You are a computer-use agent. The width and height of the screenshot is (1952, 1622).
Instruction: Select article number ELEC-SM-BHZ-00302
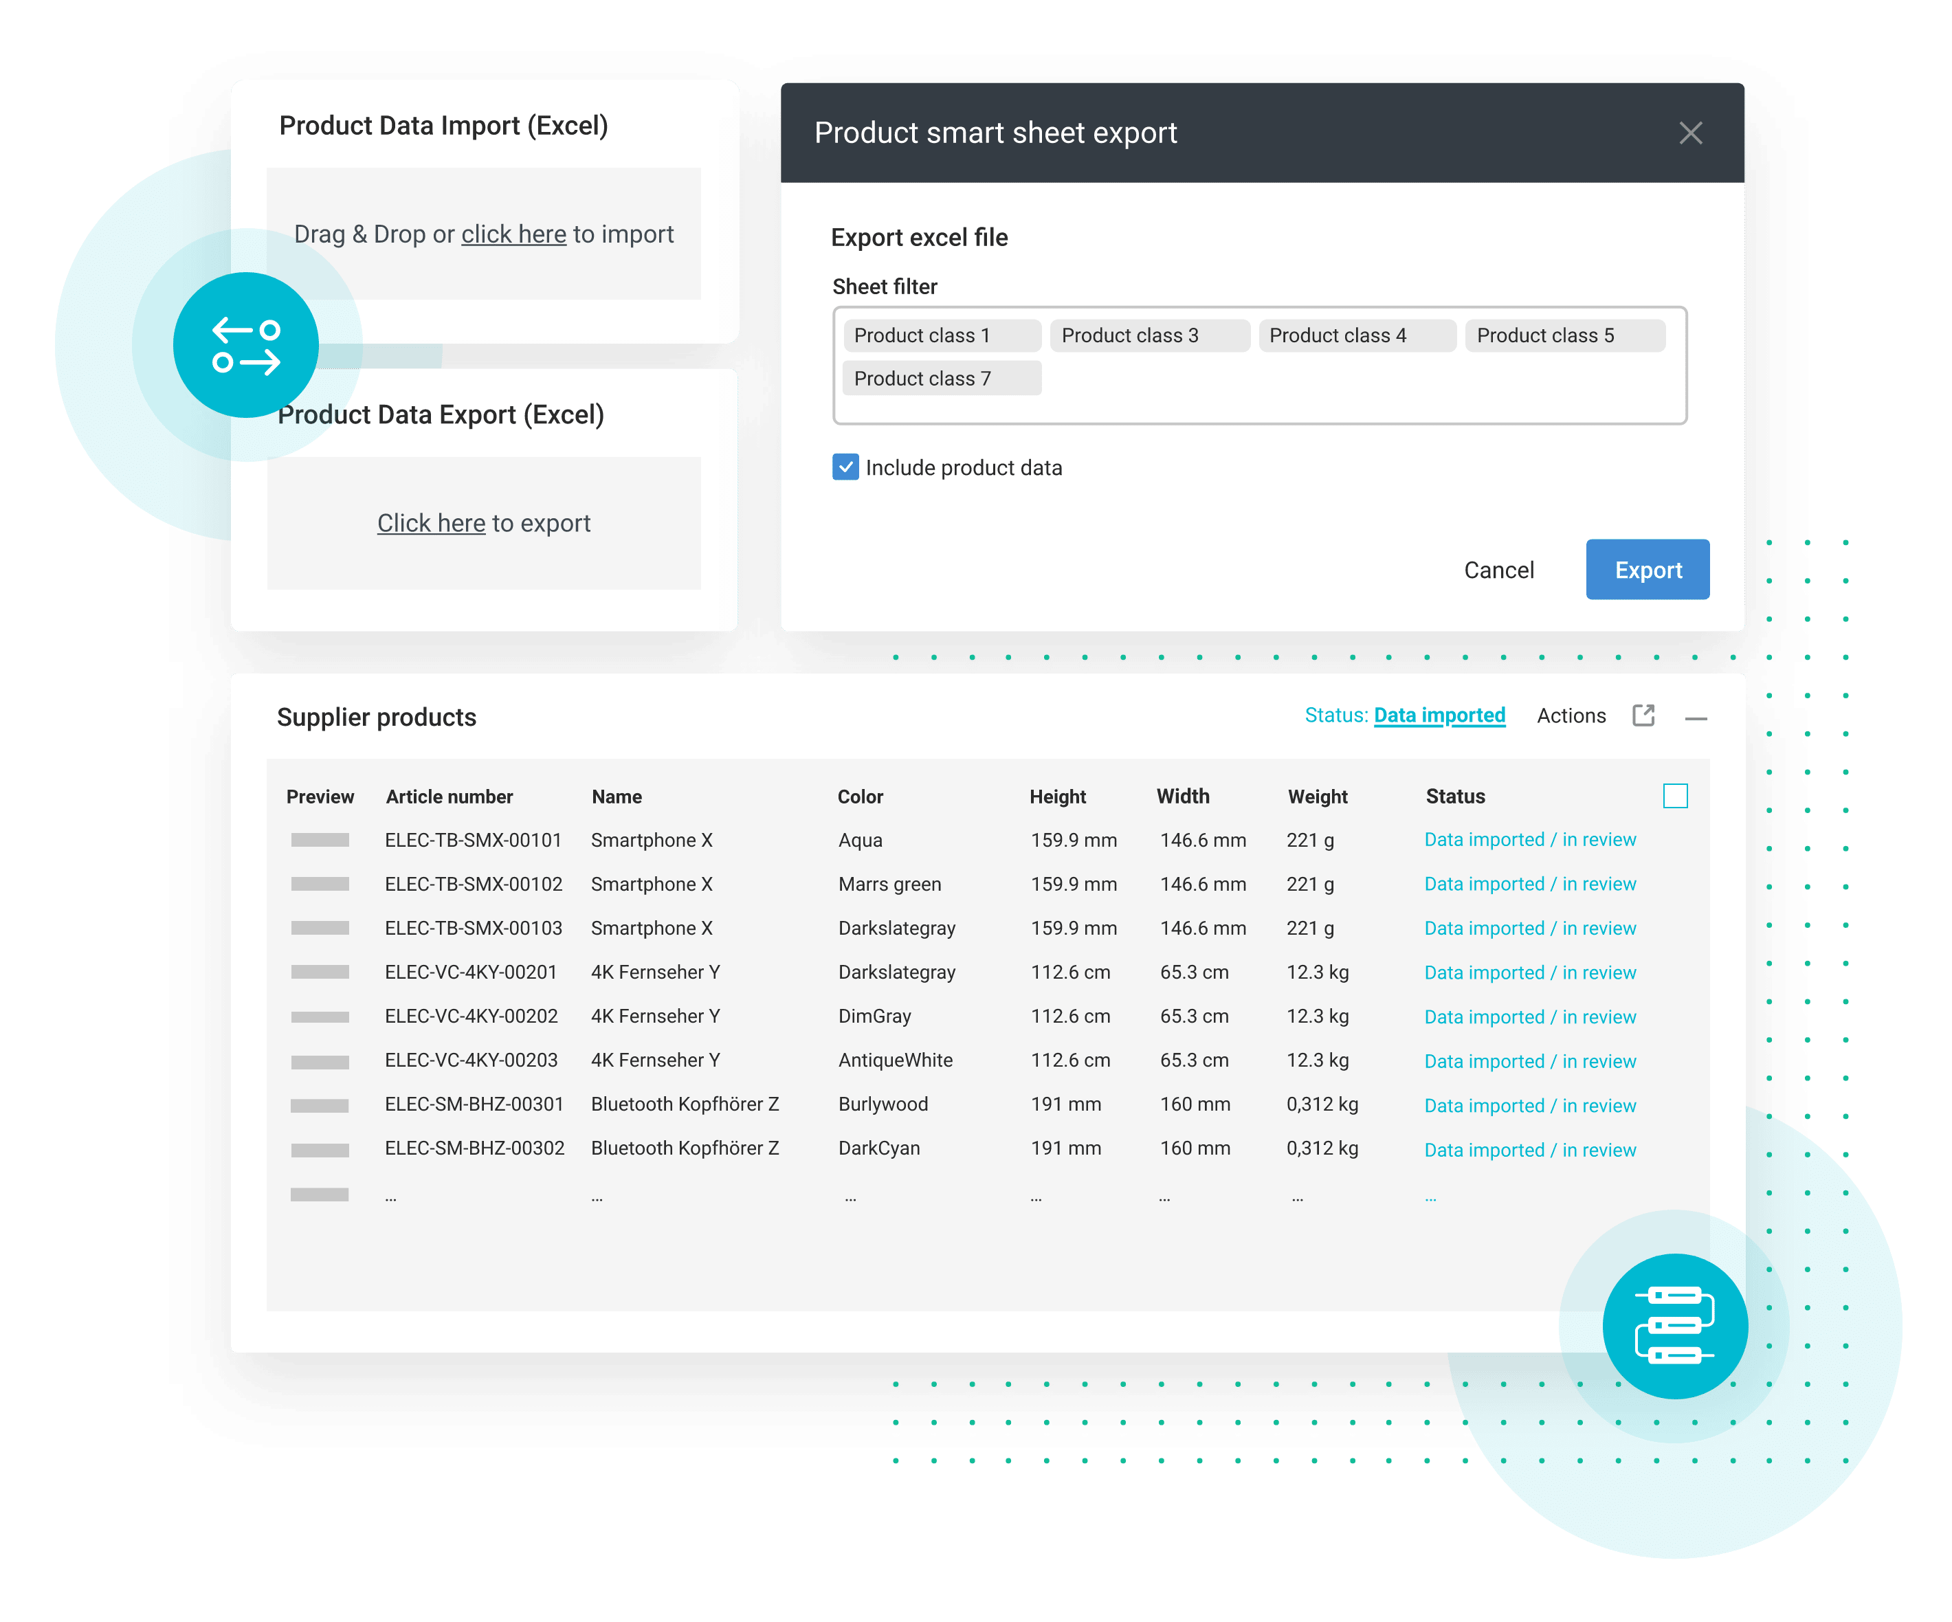coord(474,1148)
